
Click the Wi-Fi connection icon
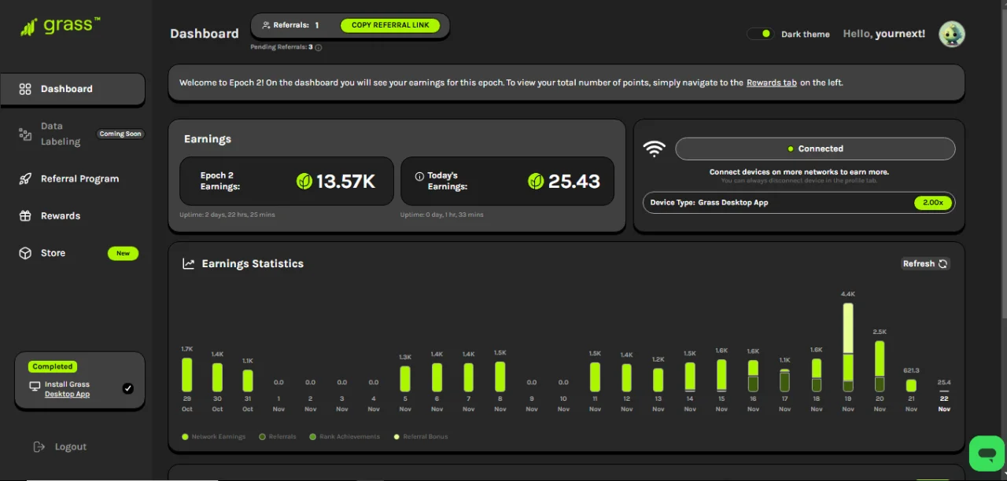tap(655, 149)
